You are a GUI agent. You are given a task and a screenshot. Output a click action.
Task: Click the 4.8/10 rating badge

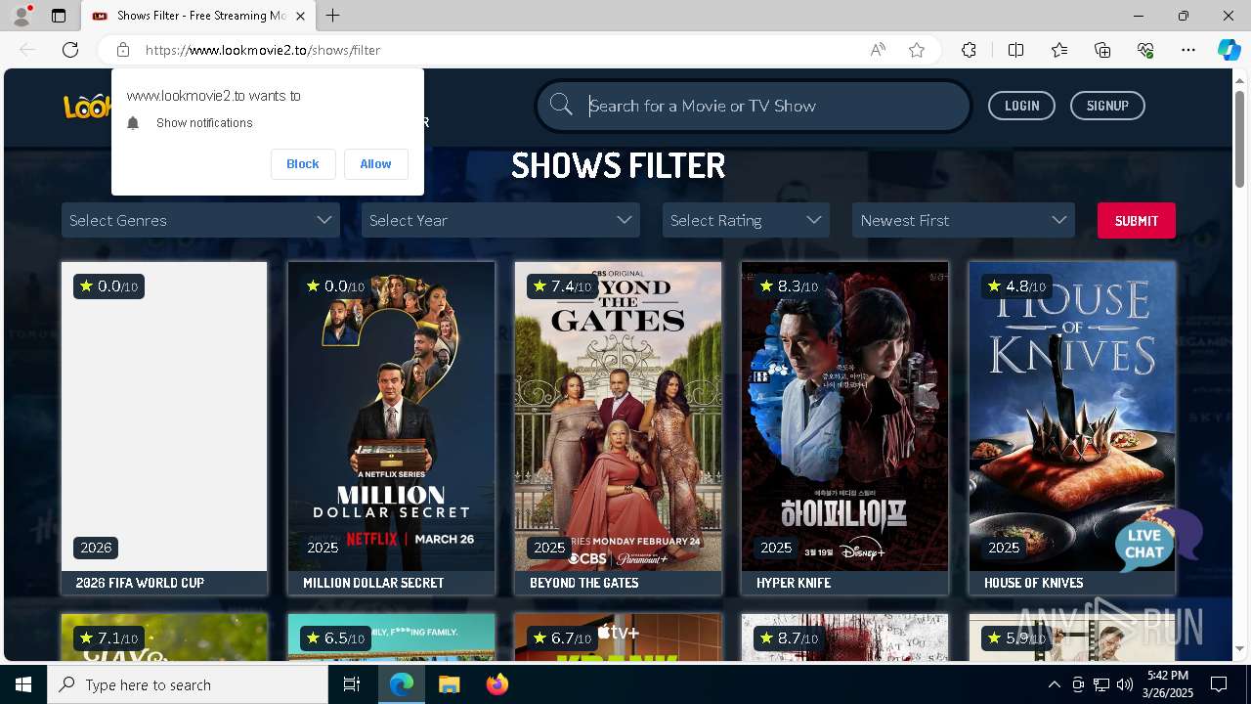click(x=1015, y=286)
